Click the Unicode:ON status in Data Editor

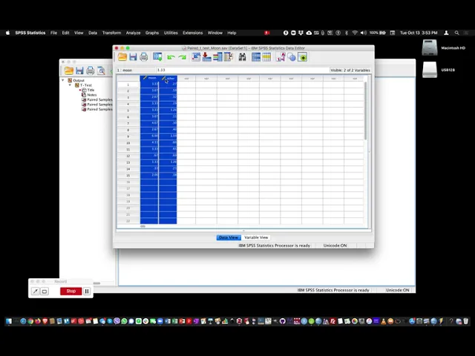click(335, 245)
